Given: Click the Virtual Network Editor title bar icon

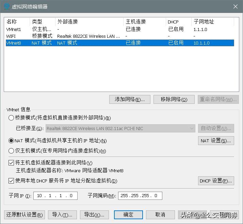Looking at the screenshot, I should [x=7, y=6].
